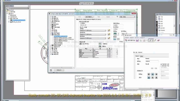The image size is (180, 101).
Task: Click the 새로 만들기... button in style editor
Action: click(x=89, y=17)
